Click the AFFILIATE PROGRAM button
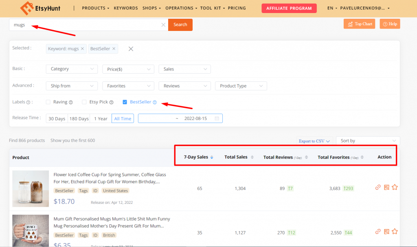Viewport: 417px width, 247px height. pos(289,8)
